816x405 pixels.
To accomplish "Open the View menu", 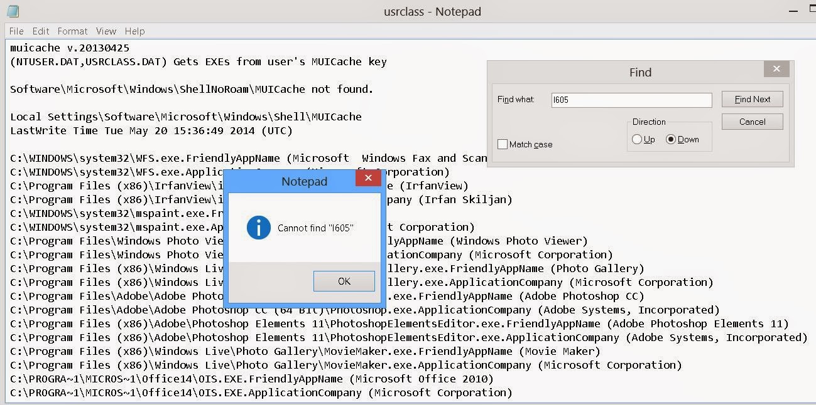I will pos(106,31).
